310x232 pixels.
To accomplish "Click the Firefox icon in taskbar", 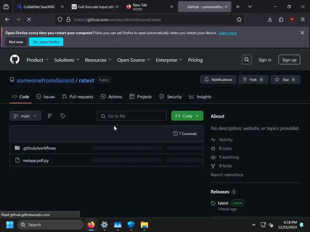I will [x=91, y=225].
